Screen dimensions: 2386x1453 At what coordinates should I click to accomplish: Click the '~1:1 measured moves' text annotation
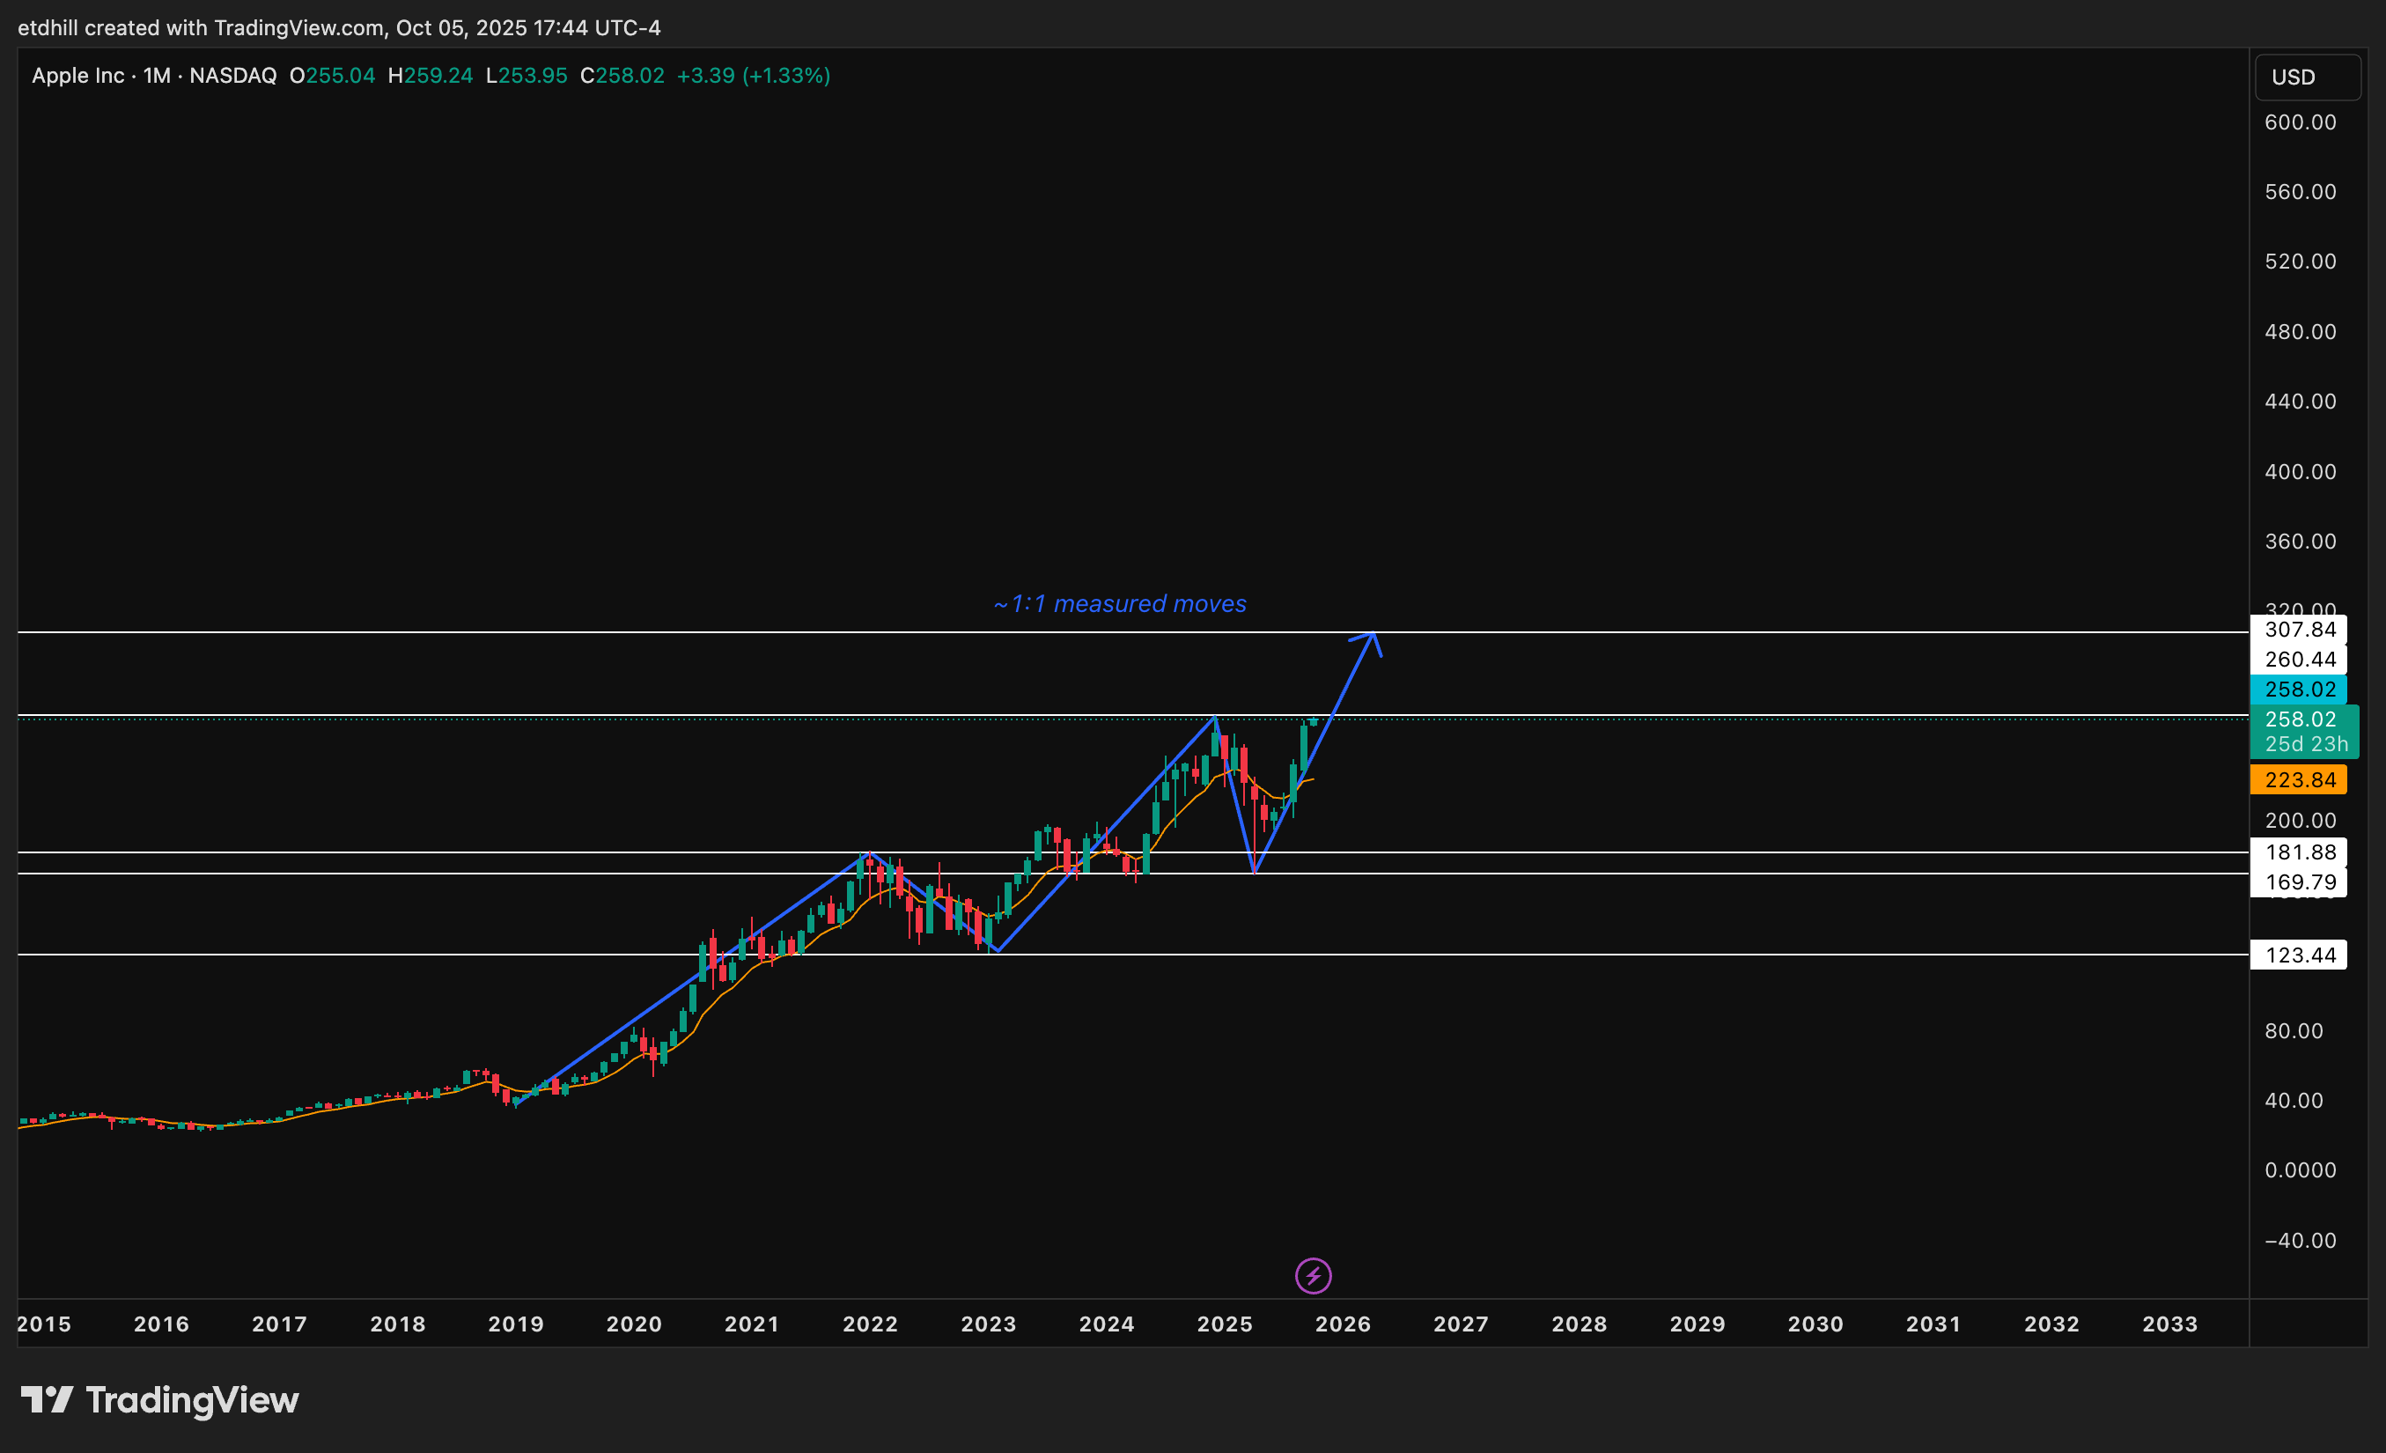click(x=1121, y=603)
